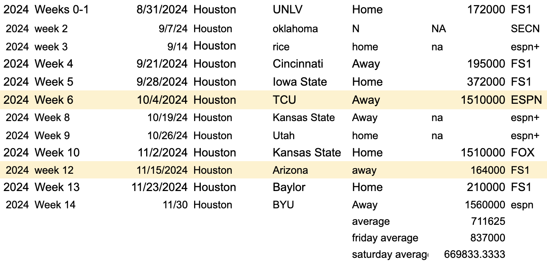Image resolution: width=547 pixels, height=261 pixels.
Task: Select the 669833.3333 saturday average value
Action: [474, 254]
